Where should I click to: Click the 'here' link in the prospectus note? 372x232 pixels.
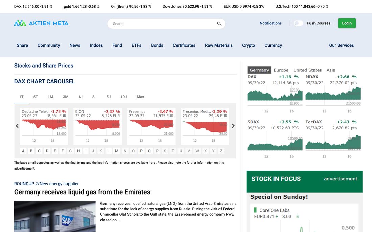(x=152, y=163)
